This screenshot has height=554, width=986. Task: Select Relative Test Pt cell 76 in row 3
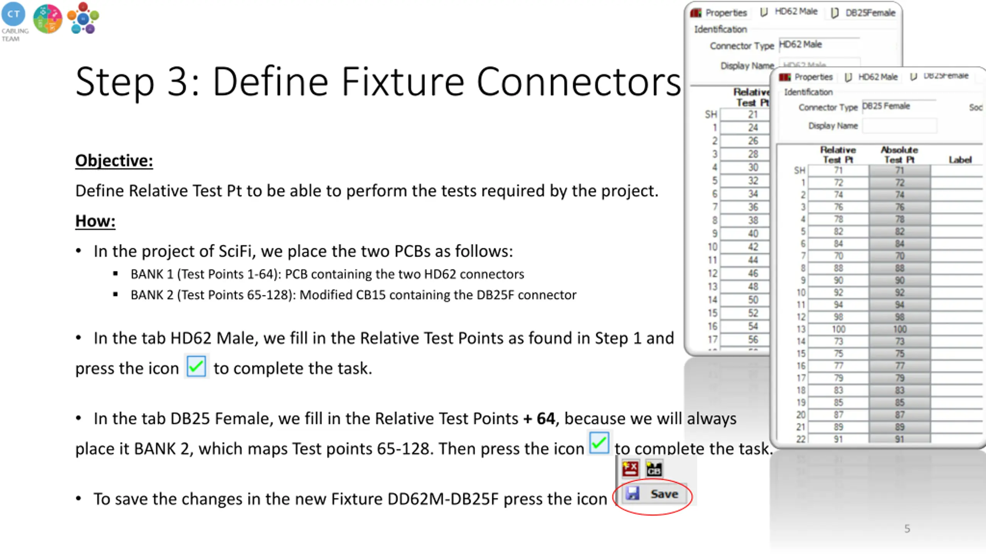point(838,207)
